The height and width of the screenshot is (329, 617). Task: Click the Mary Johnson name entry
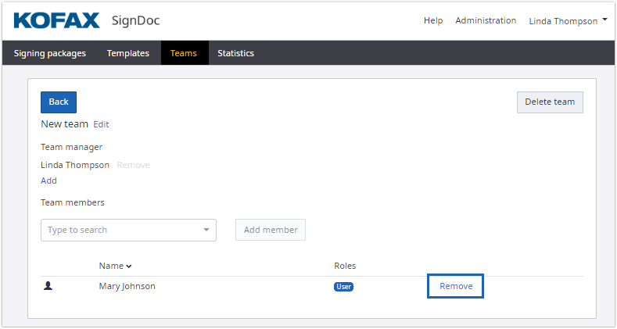pyautogui.click(x=127, y=286)
